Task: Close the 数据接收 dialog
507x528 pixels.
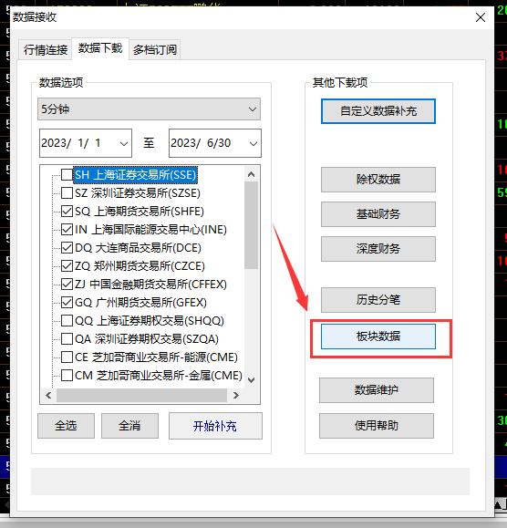Action: 481,17
